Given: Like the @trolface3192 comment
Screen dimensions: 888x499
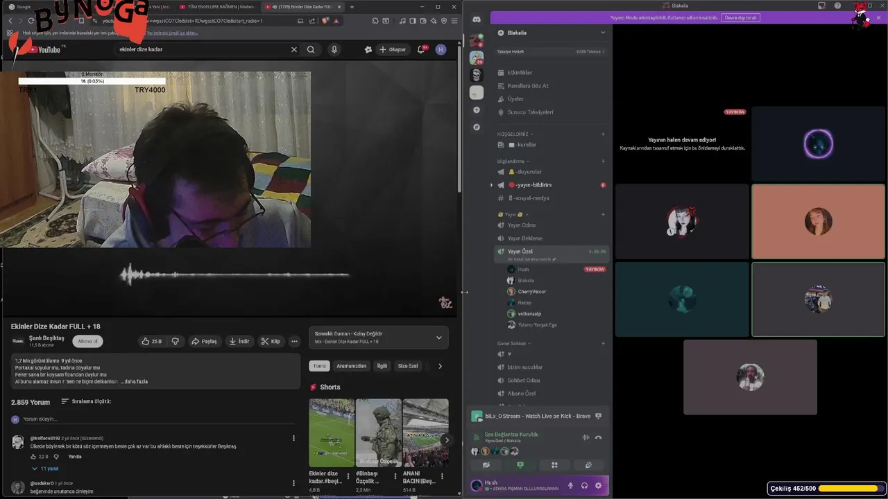Looking at the screenshot, I should tap(33, 457).
